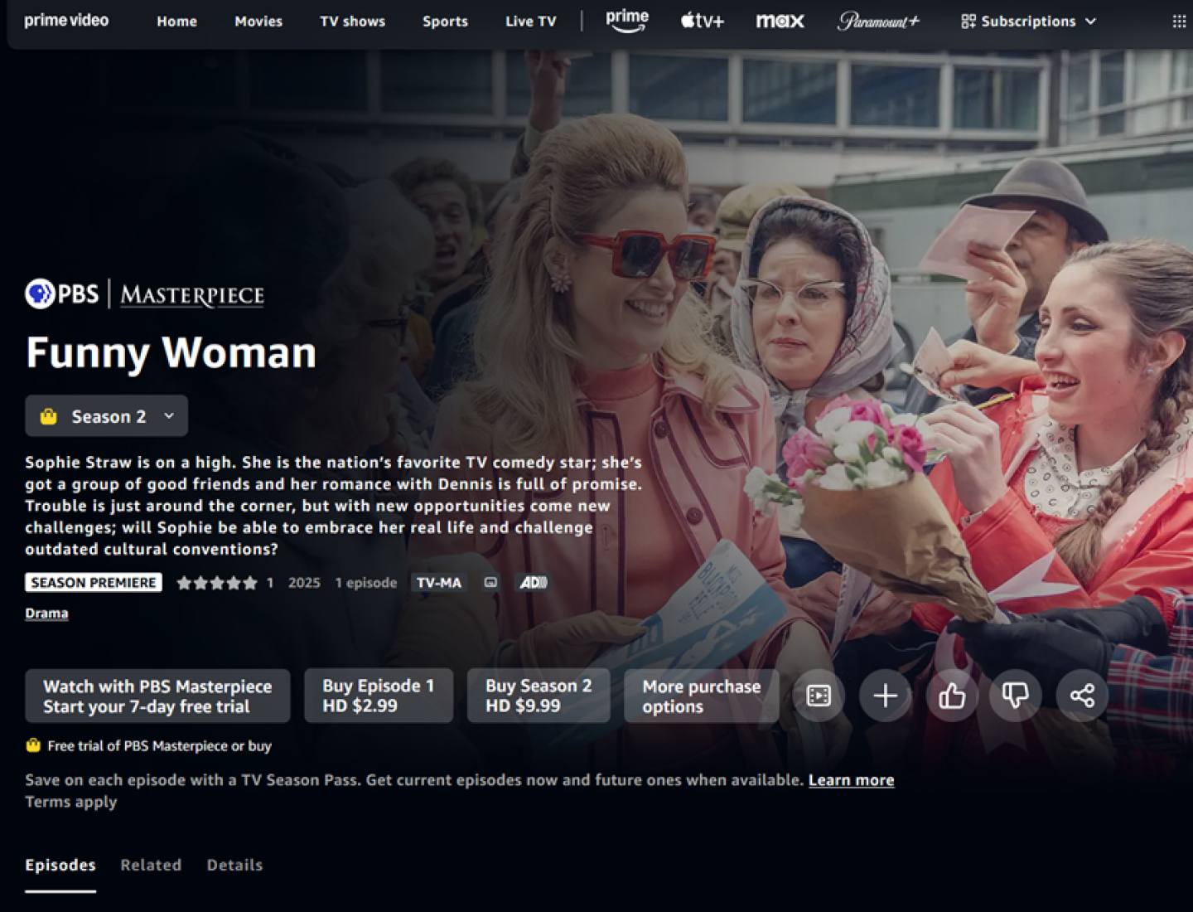This screenshot has height=912, width=1193.
Task: Click the thumbs down dislike icon
Action: (1016, 696)
